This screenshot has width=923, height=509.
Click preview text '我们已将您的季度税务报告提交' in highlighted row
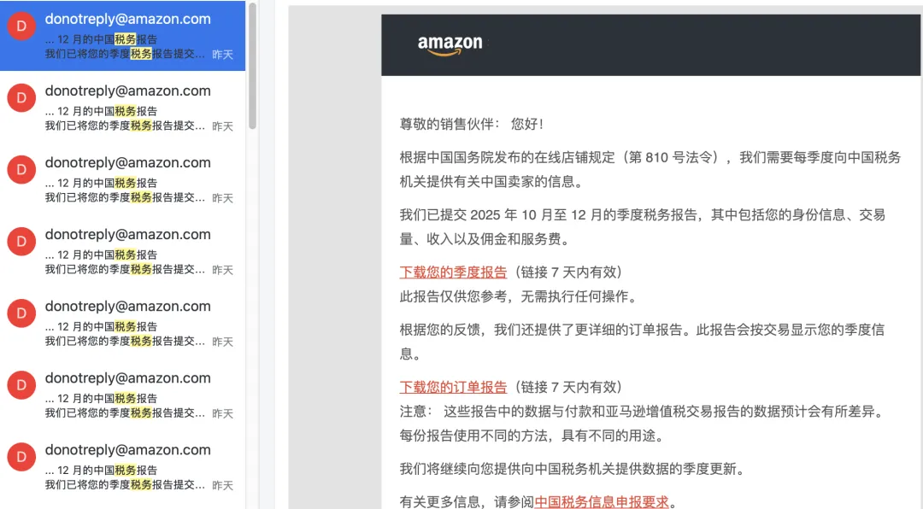pos(125,54)
